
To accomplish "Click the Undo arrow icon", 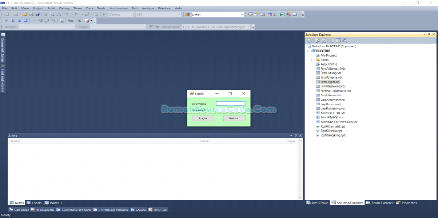I will coord(67,14).
